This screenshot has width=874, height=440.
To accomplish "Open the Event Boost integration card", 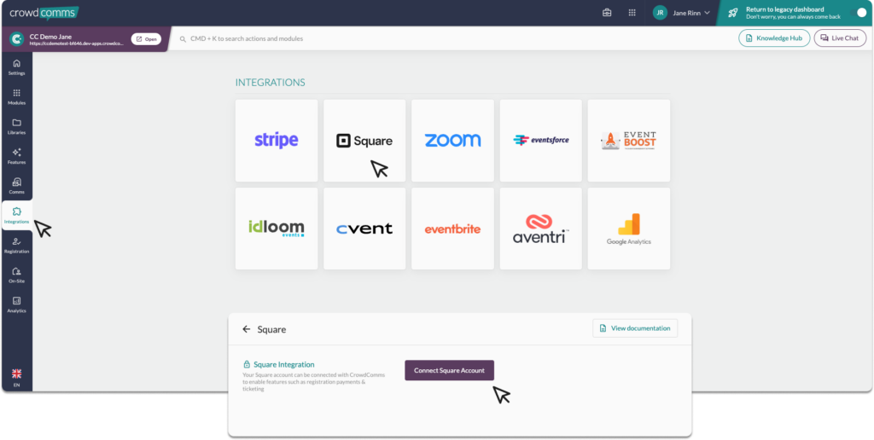I will [629, 141].
